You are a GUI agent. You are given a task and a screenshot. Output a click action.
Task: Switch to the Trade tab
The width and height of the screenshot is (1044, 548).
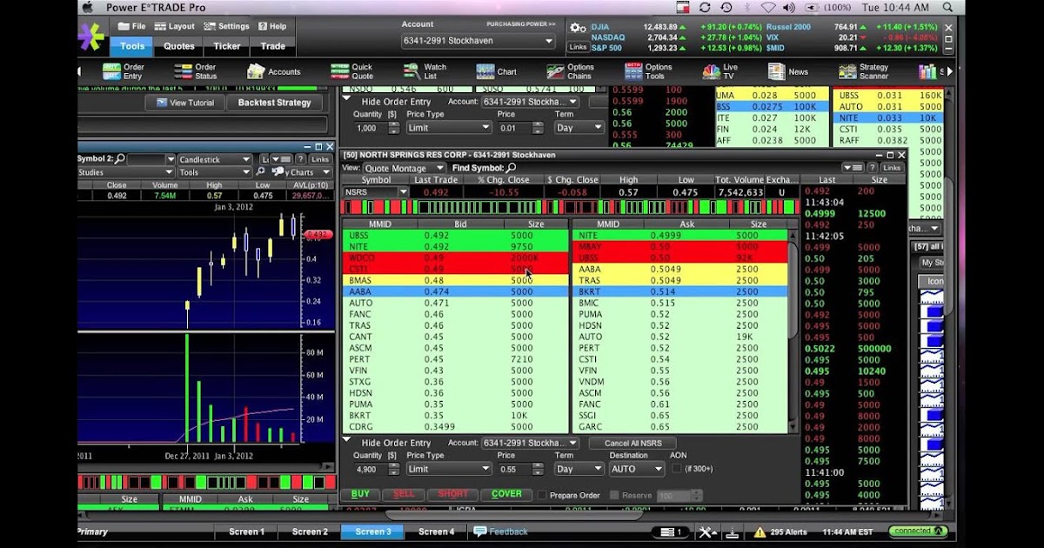(x=272, y=46)
